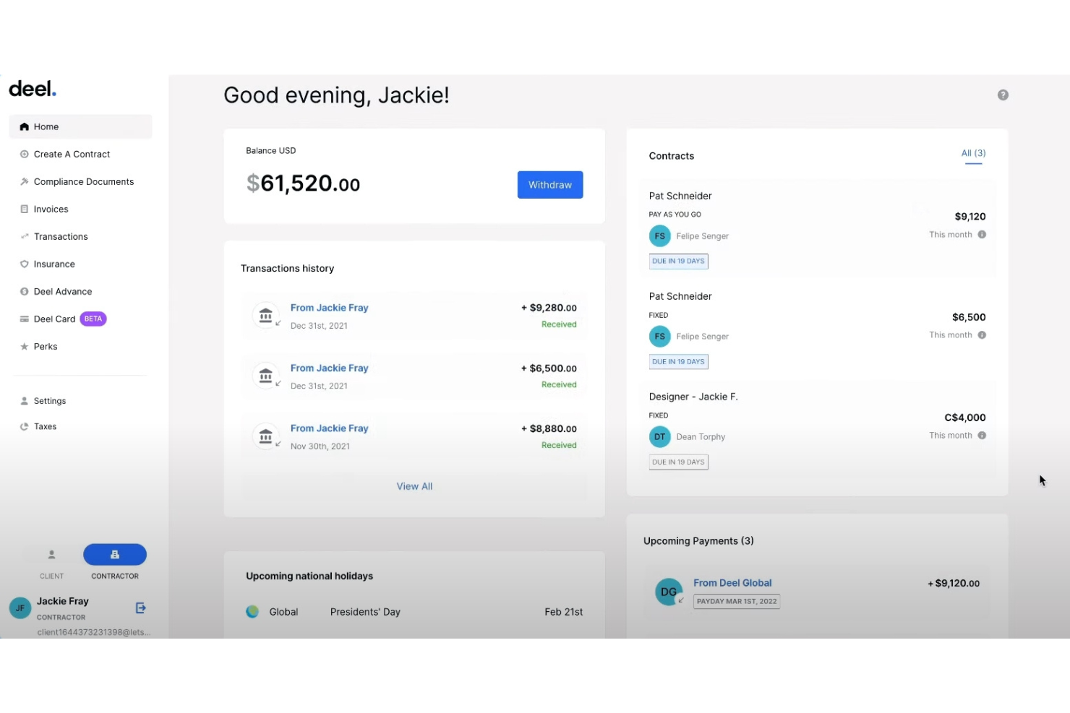
Task: Click the DT avatar for Dean Torphy
Action: (x=659, y=437)
